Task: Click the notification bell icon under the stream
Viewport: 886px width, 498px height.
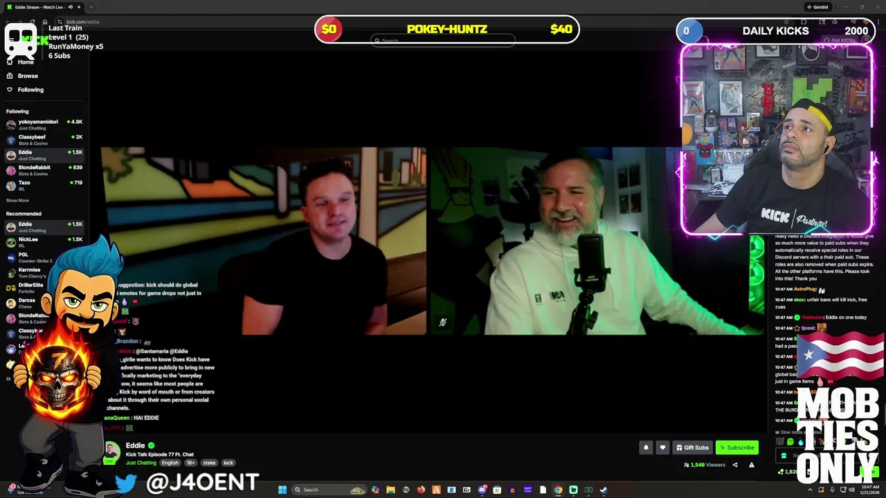Action: (x=646, y=448)
